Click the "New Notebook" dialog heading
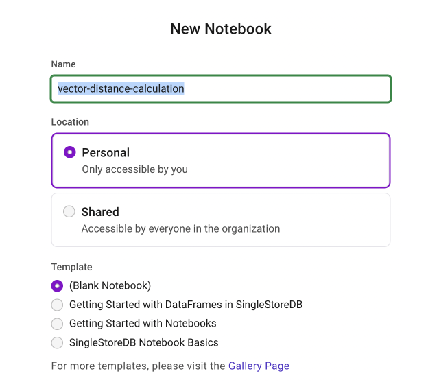Image resolution: width=439 pixels, height=391 pixels. click(x=221, y=29)
